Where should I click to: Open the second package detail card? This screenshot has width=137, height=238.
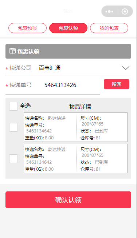(75, 158)
